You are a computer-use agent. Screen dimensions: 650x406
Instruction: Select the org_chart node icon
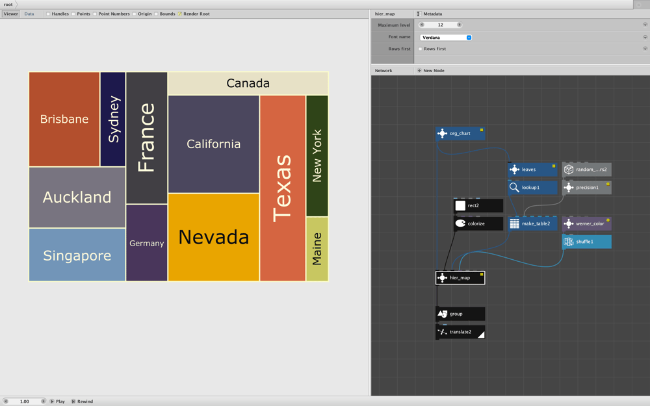click(x=442, y=133)
